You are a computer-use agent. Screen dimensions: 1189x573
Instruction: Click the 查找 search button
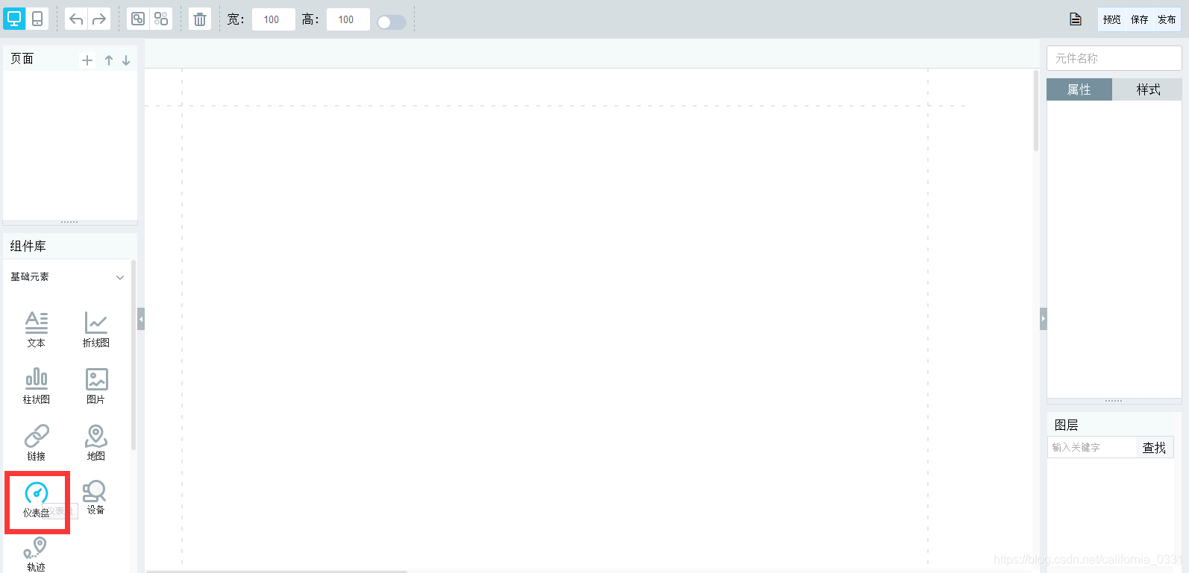pyautogui.click(x=1154, y=447)
